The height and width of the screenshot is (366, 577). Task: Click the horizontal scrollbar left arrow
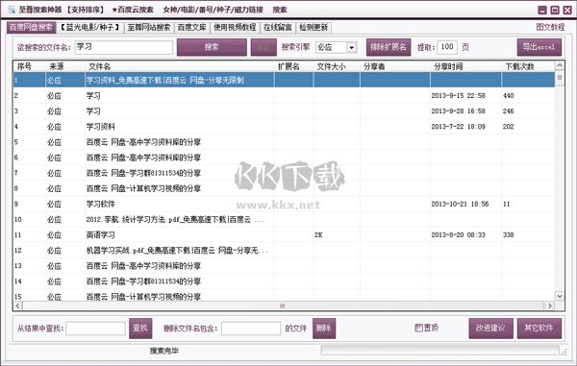[x=17, y=305]
